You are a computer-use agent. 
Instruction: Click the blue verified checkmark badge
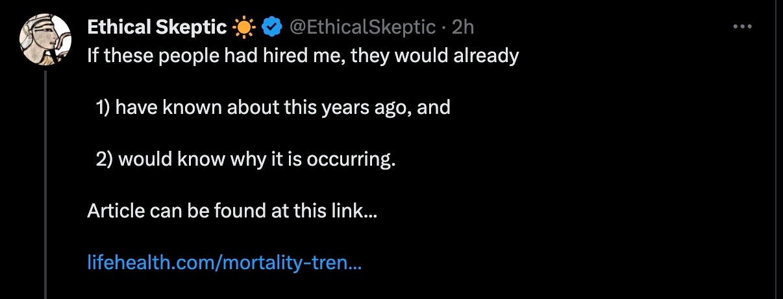pyautogui.click(x=271, y=27)
